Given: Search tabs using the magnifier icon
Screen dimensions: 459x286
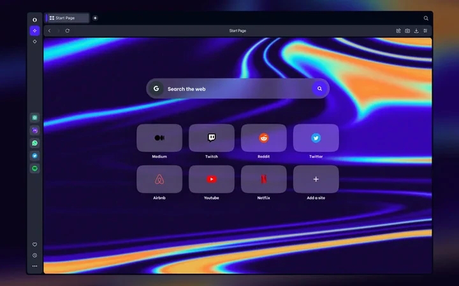Looking at the screenshot, I should [426, 18].
